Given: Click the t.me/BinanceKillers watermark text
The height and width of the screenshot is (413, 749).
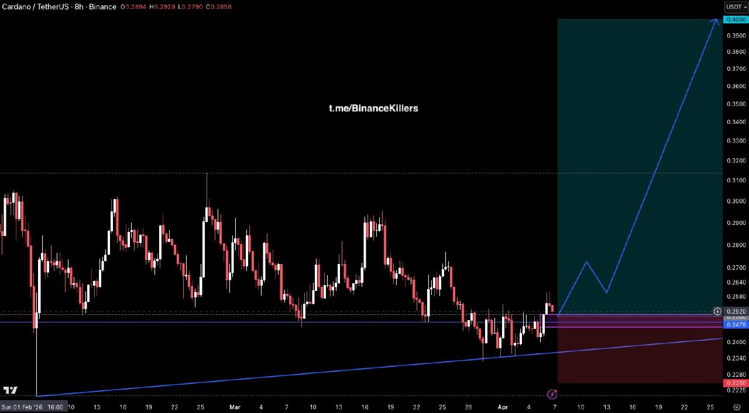Looking at the screenshot, I should click(373, 108).
